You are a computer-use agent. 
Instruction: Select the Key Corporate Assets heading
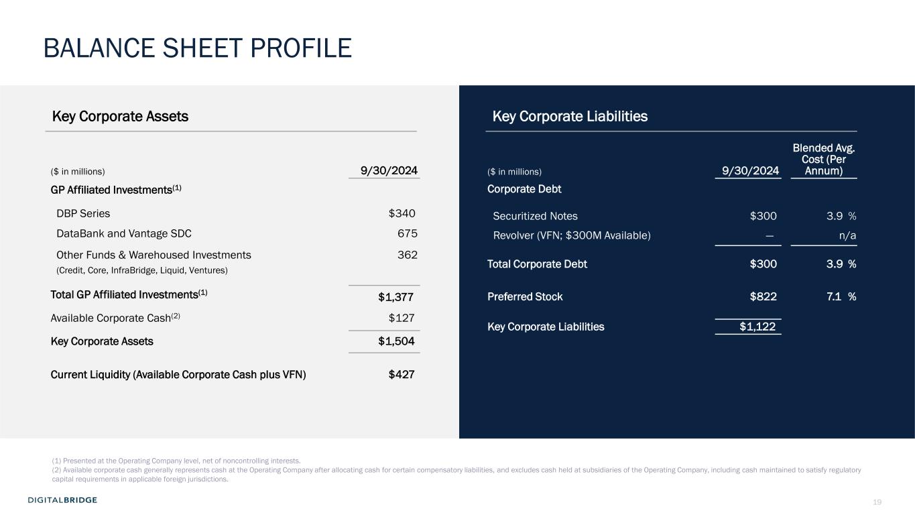point(120,117)
